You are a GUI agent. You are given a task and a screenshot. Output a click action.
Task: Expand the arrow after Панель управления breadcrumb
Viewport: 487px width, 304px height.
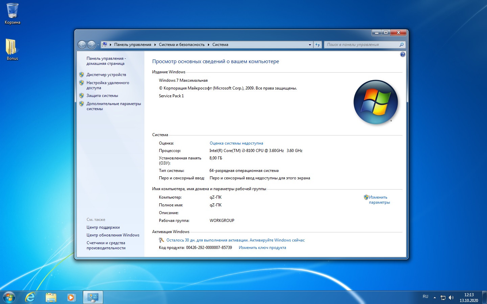tap(155, 45)
